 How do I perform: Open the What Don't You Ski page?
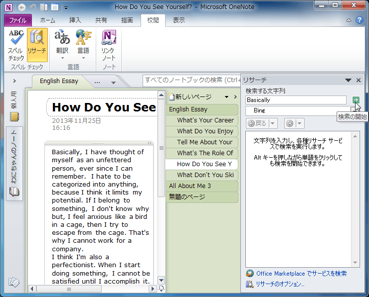coord(202,175)
